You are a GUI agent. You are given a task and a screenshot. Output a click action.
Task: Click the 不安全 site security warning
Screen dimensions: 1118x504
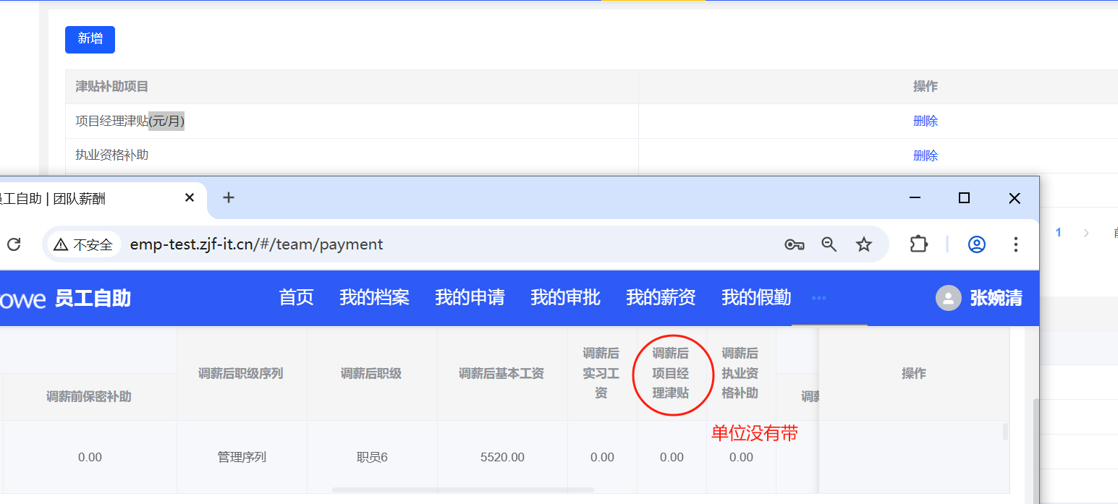84,244
